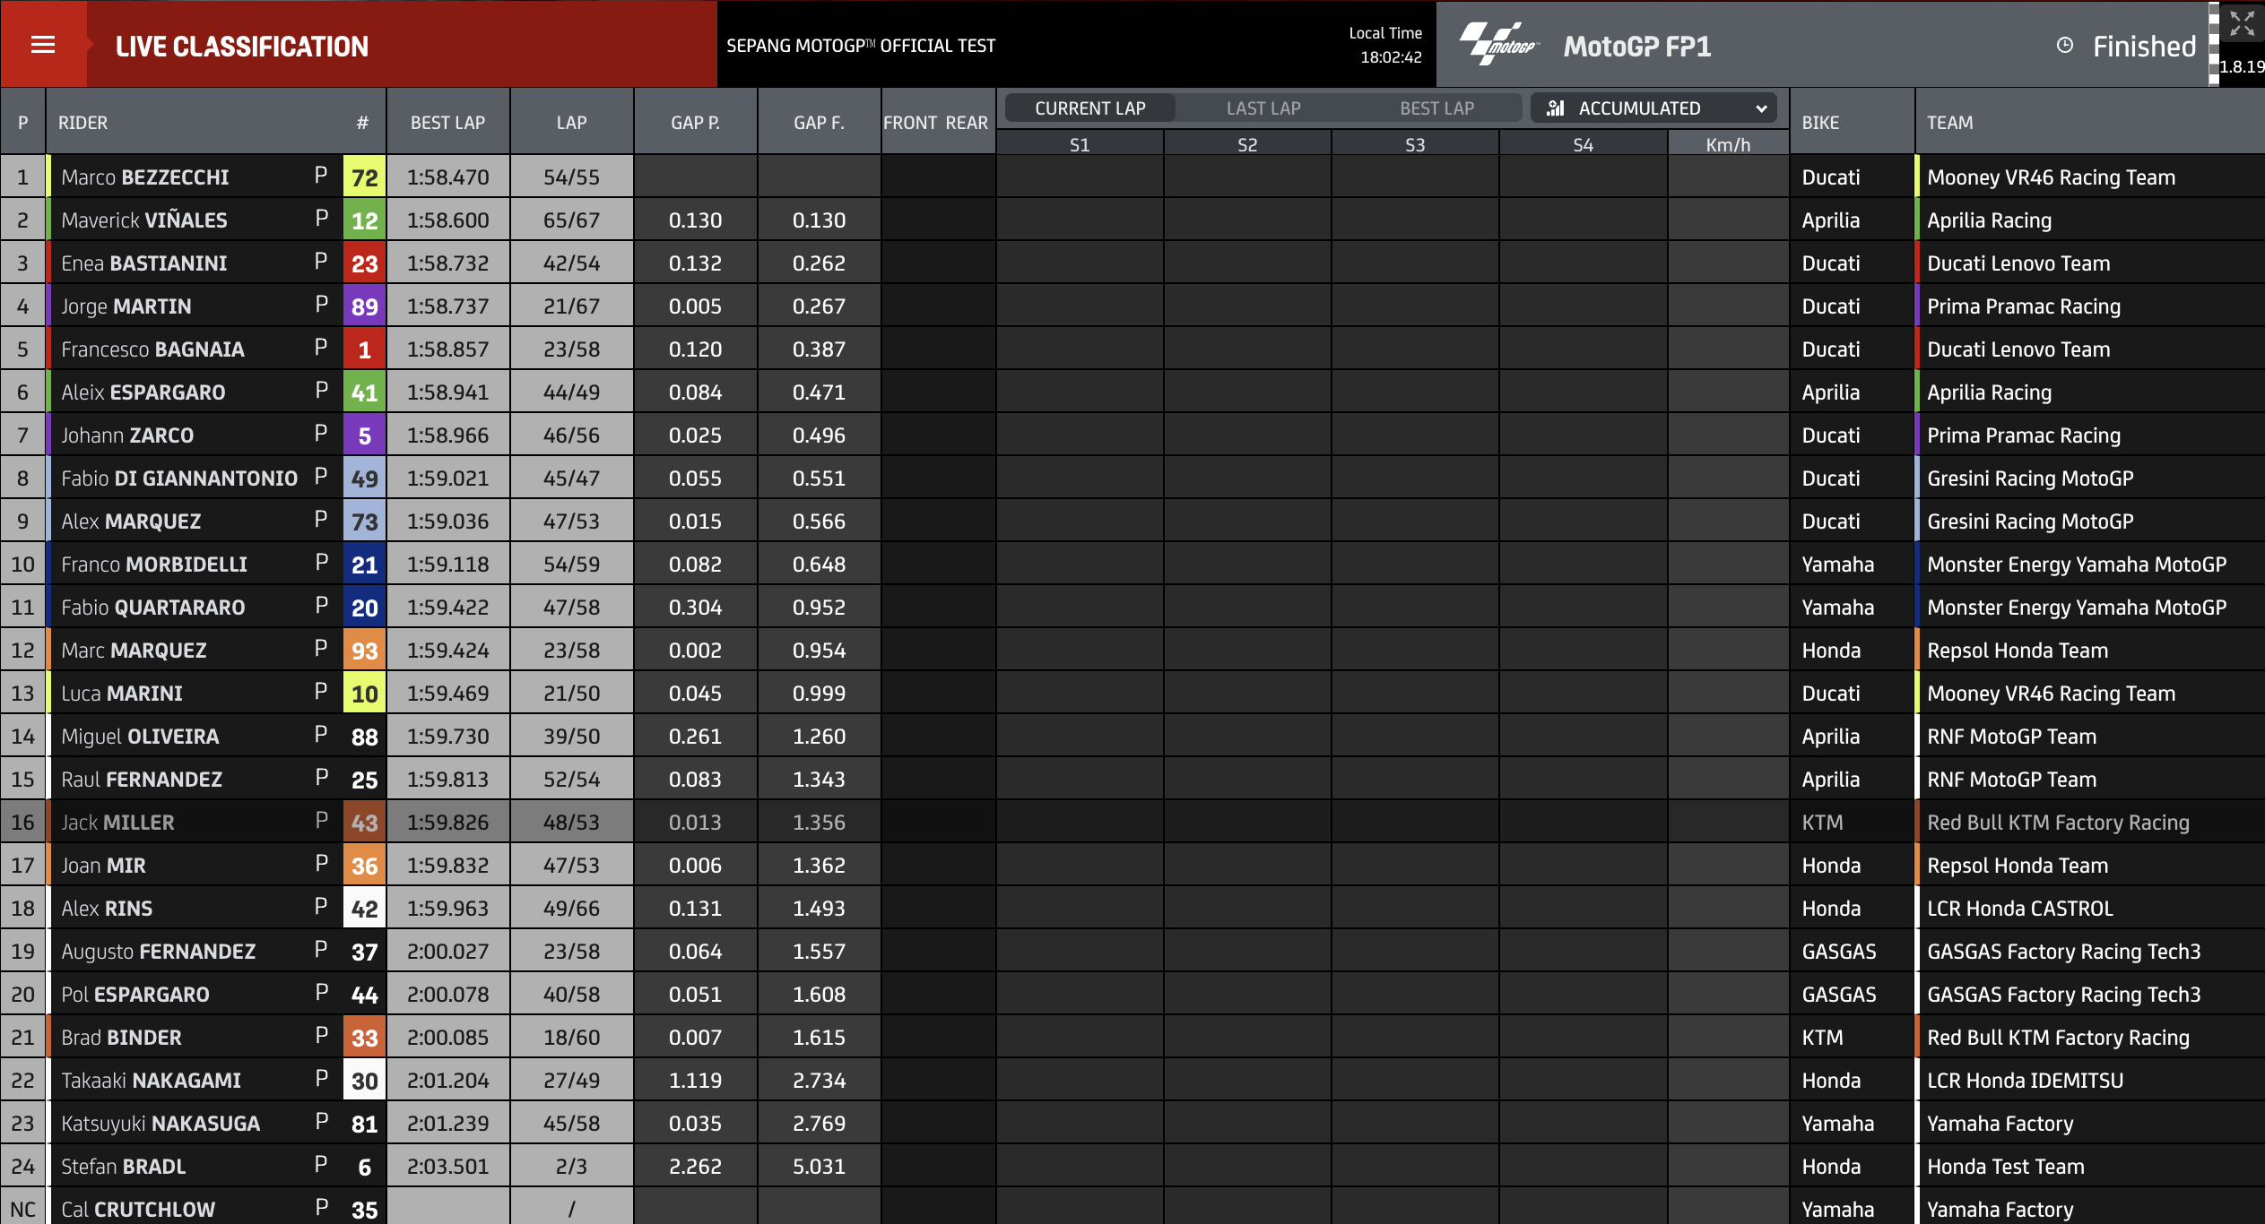Select rider Augusto FERNANDEZ
The width and height of the screenshot is (2265, 1224).
[x=159, y=952]
